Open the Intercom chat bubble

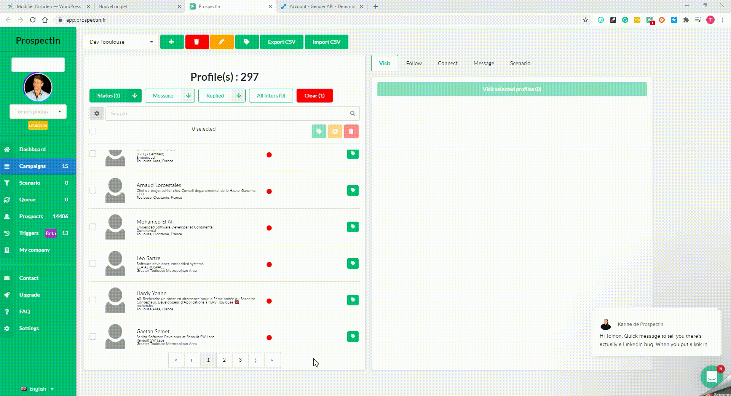click(712, 377)
